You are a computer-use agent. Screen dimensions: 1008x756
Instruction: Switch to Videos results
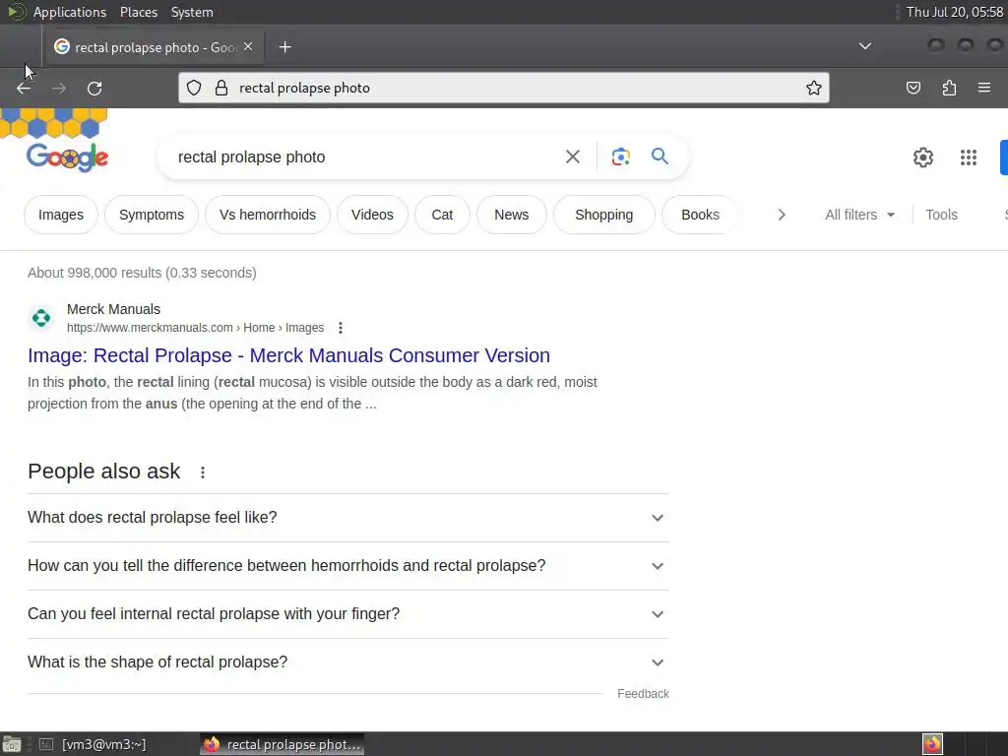tap(372, 215)
